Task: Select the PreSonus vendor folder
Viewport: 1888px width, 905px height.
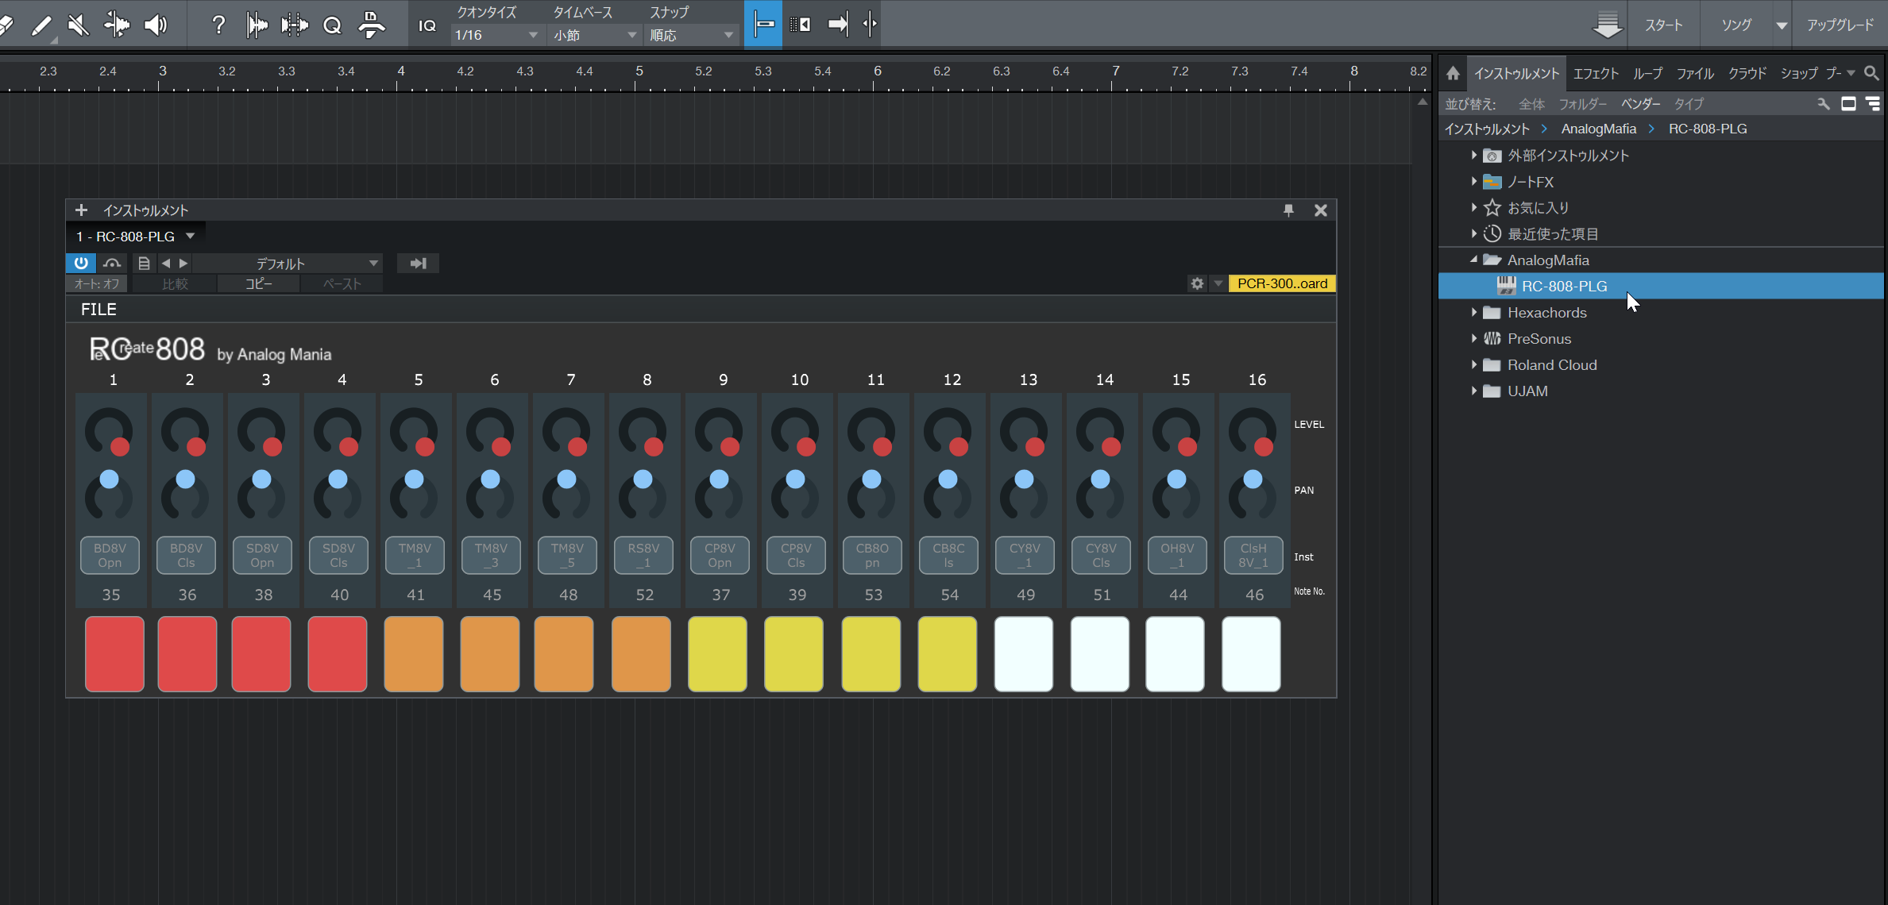Action: (1539, 339)
